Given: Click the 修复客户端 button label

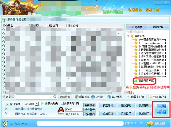Looking at the screenshot, I should point(138,97).
